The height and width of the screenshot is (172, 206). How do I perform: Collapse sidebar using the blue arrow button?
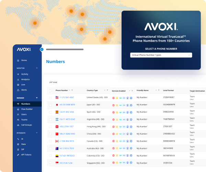[42, 49]
